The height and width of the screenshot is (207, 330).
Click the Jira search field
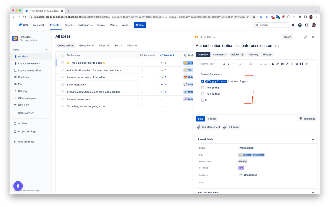point(272,25)
